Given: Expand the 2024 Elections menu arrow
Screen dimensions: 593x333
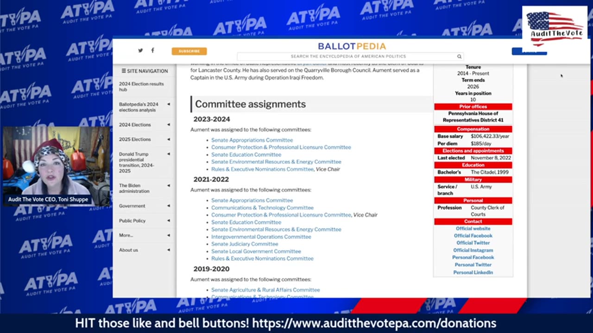Looking at the screenshot, I should pyautogui.click(x=168, y=124).
